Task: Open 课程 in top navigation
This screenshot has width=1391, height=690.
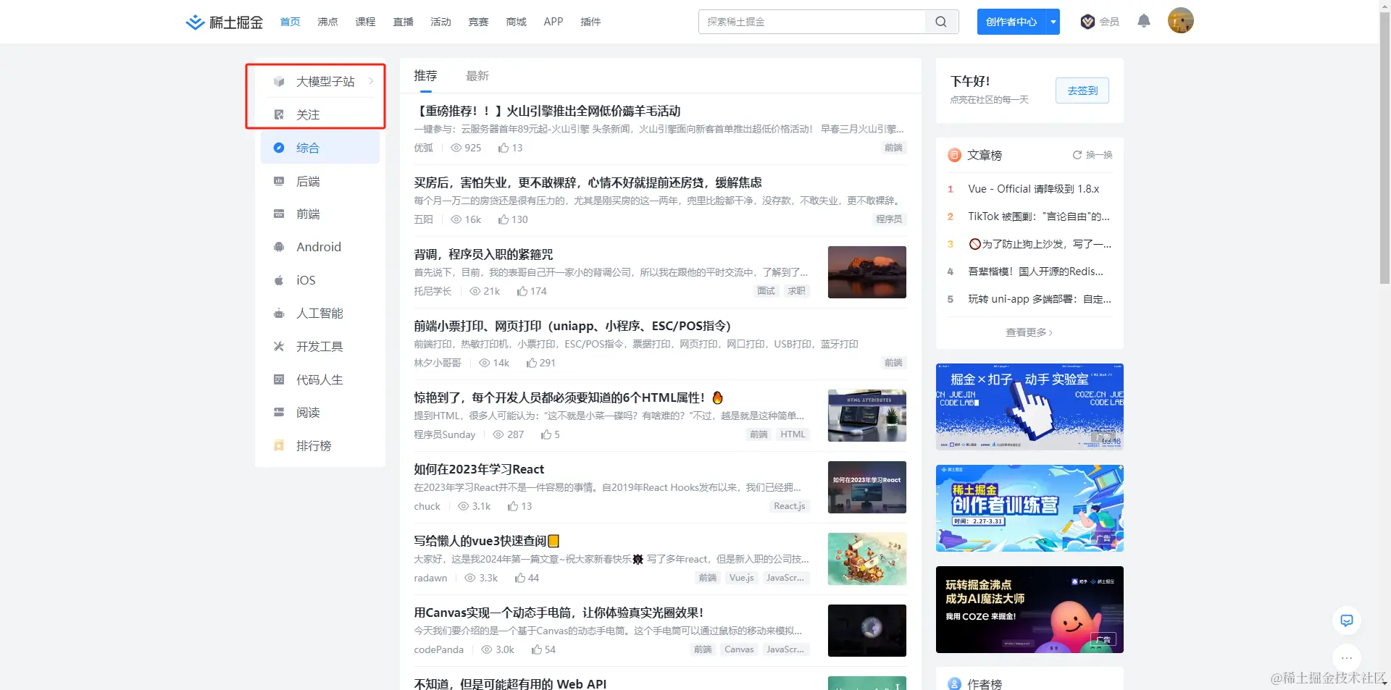Action: (365, 22)
